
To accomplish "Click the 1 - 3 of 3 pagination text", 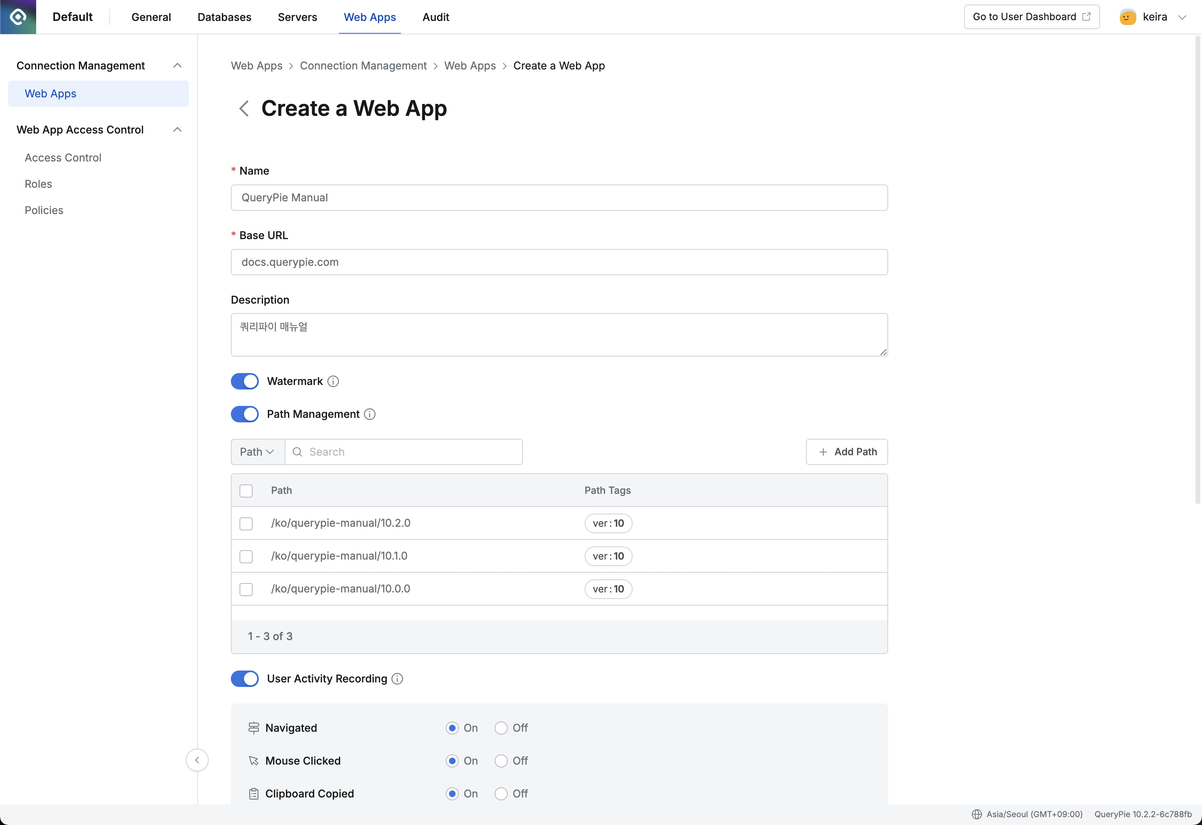I will coord(270,637).
